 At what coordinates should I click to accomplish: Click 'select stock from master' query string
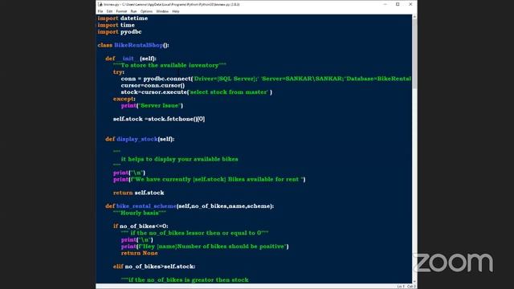pyautogui.click(x=229, y=92)
